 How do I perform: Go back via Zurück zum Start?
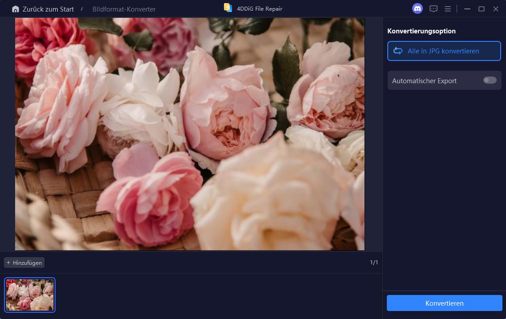(x=48, y=9)
